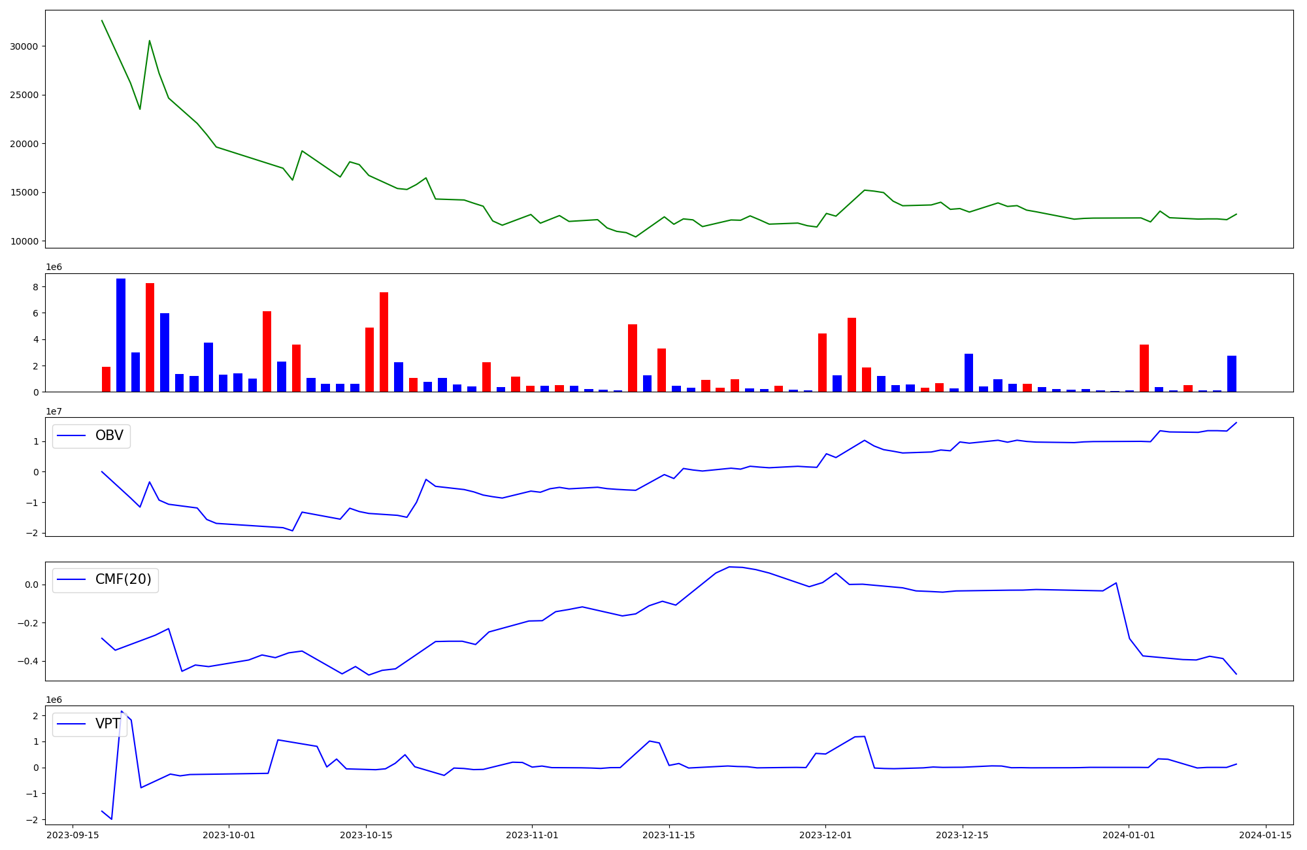This screenshot has width=1307, height=850.
Task: Select the 2023-11-01 x-axis label
Action: [x=532, y=835]
